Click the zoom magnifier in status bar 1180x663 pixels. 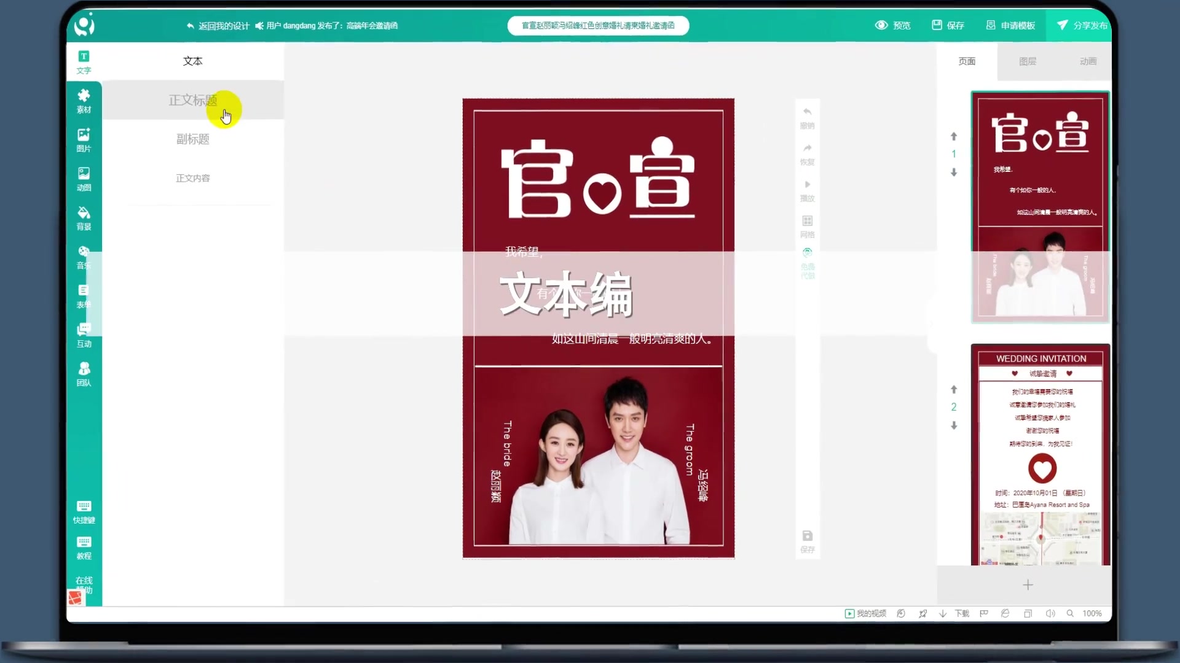coord(1070,613)
